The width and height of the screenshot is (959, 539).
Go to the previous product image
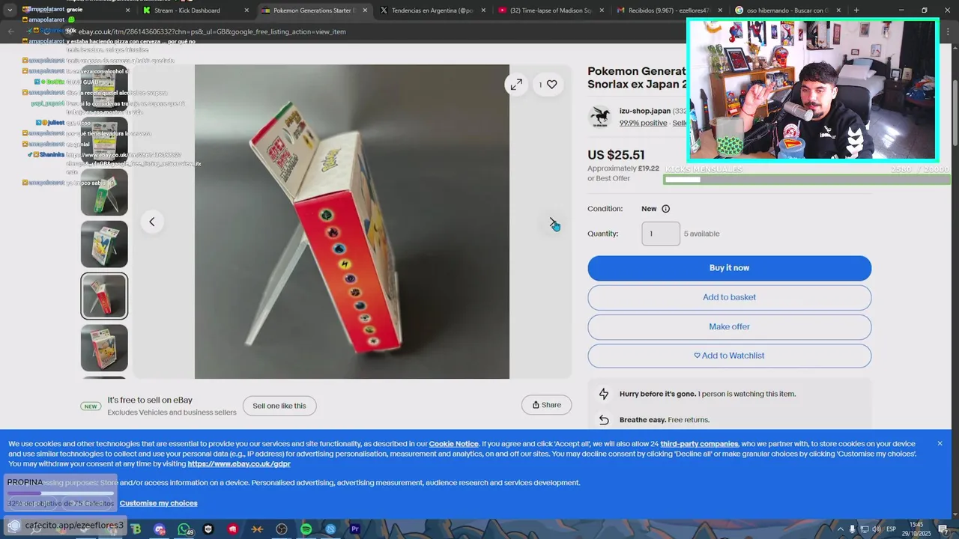(152, 222)
